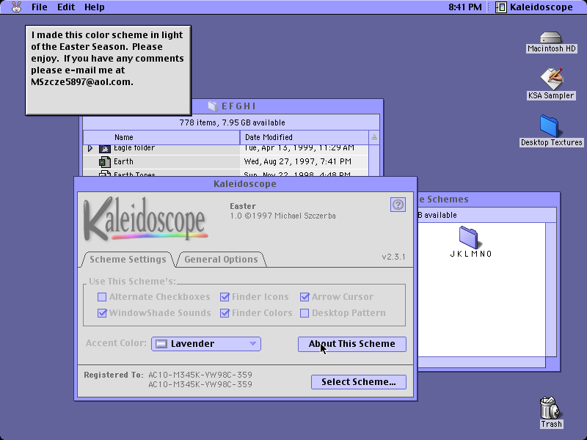The height and width of the screenshot is (440, 587).
Task: Click the Kaleidoscope logo image
Action: (x=145, y=219)
